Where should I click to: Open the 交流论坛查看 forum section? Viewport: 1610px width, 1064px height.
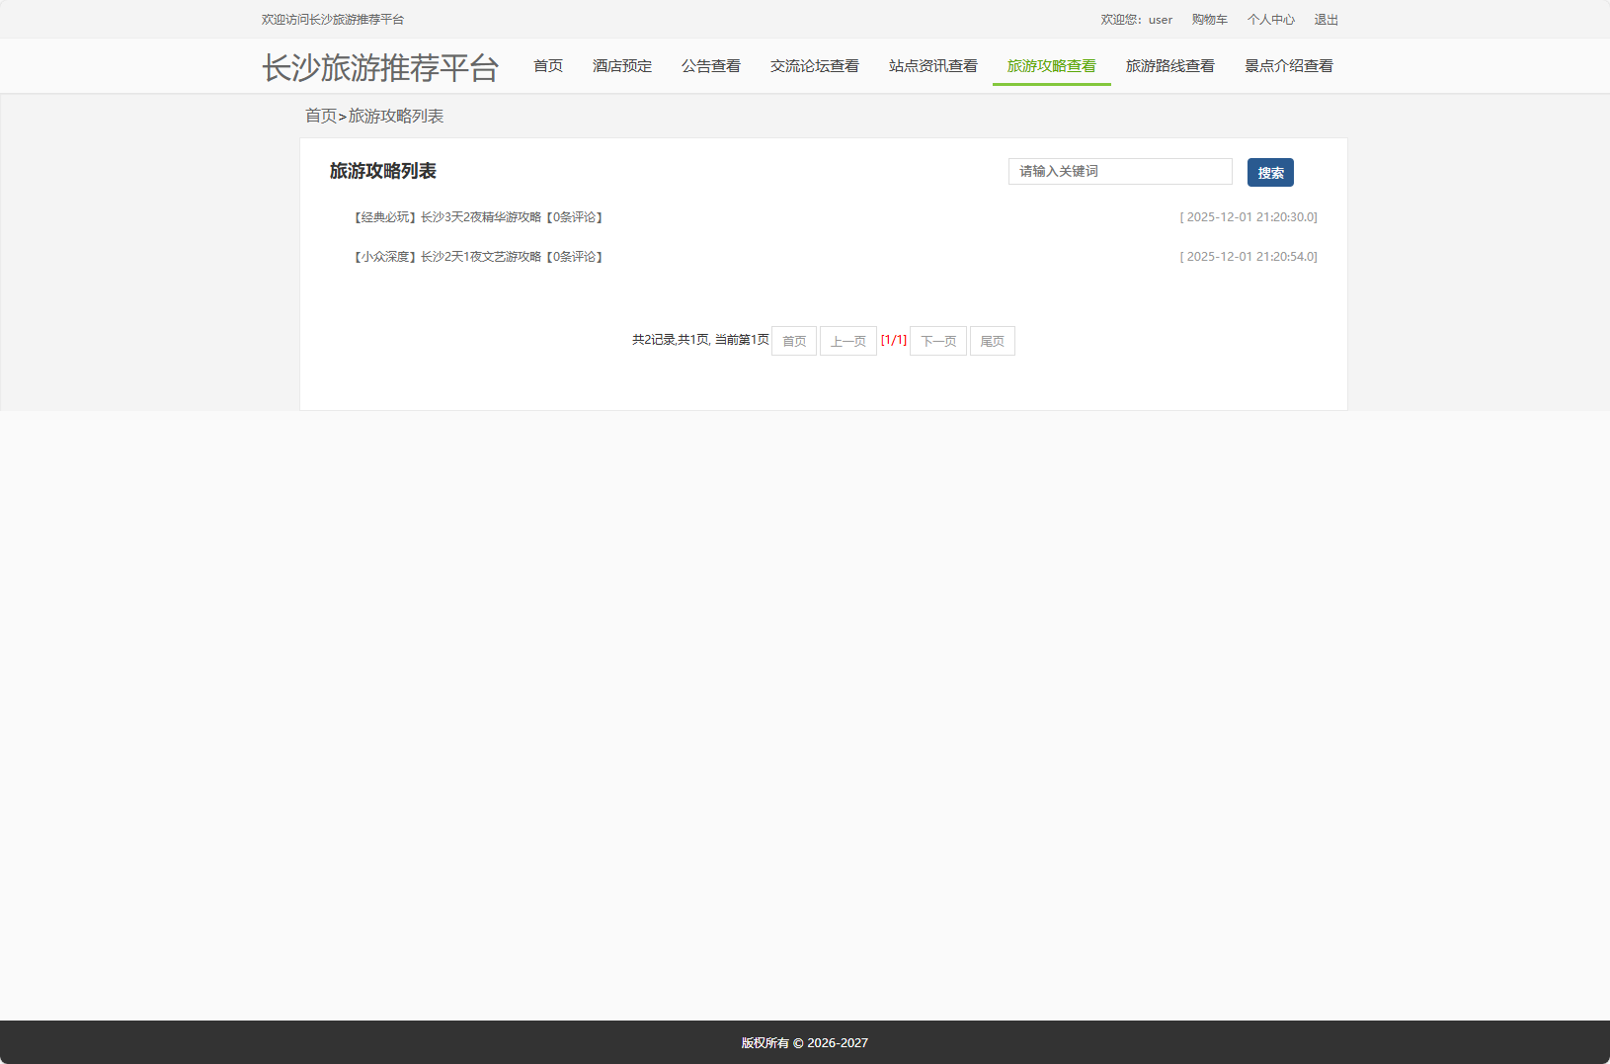[815, 65]
